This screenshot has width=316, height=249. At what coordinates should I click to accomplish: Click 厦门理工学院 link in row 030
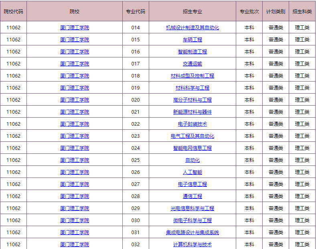(x=74, y=220)
